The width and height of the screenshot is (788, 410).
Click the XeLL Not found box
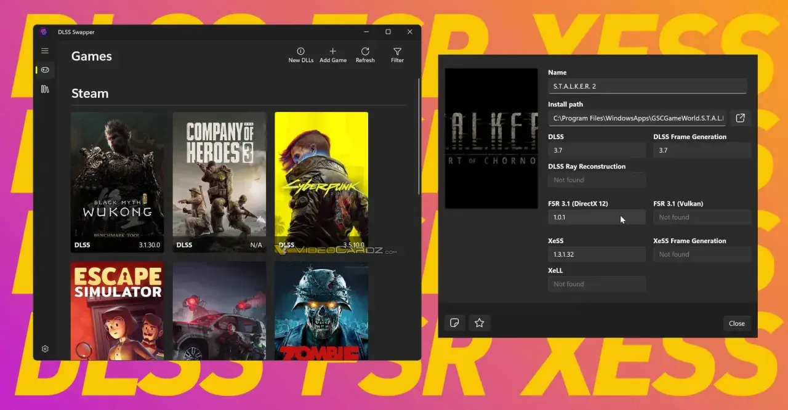tap(597, 284)
